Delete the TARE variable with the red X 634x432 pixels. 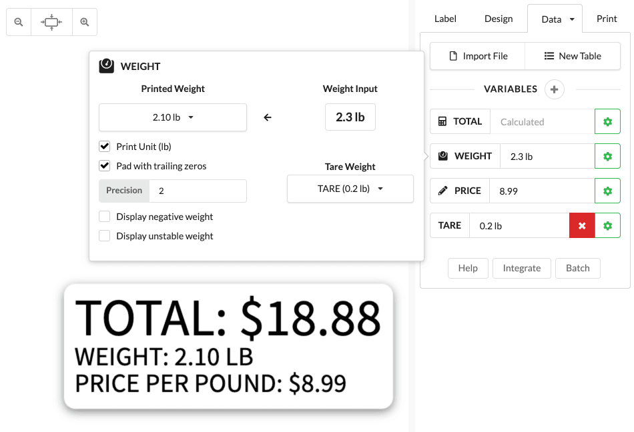[x=581, y=225]
